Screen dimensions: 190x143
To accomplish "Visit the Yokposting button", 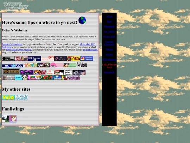I will coord(44,65).
